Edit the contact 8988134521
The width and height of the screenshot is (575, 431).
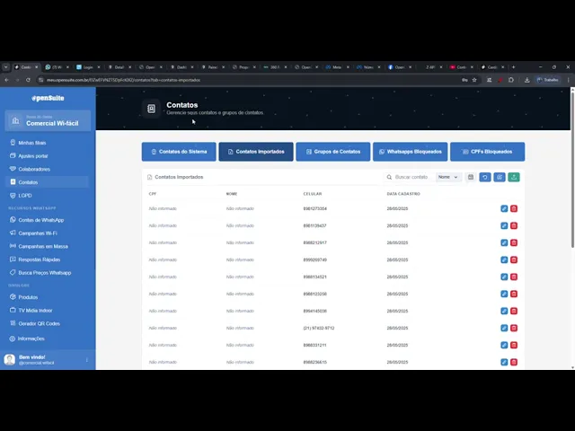(504, 277)
